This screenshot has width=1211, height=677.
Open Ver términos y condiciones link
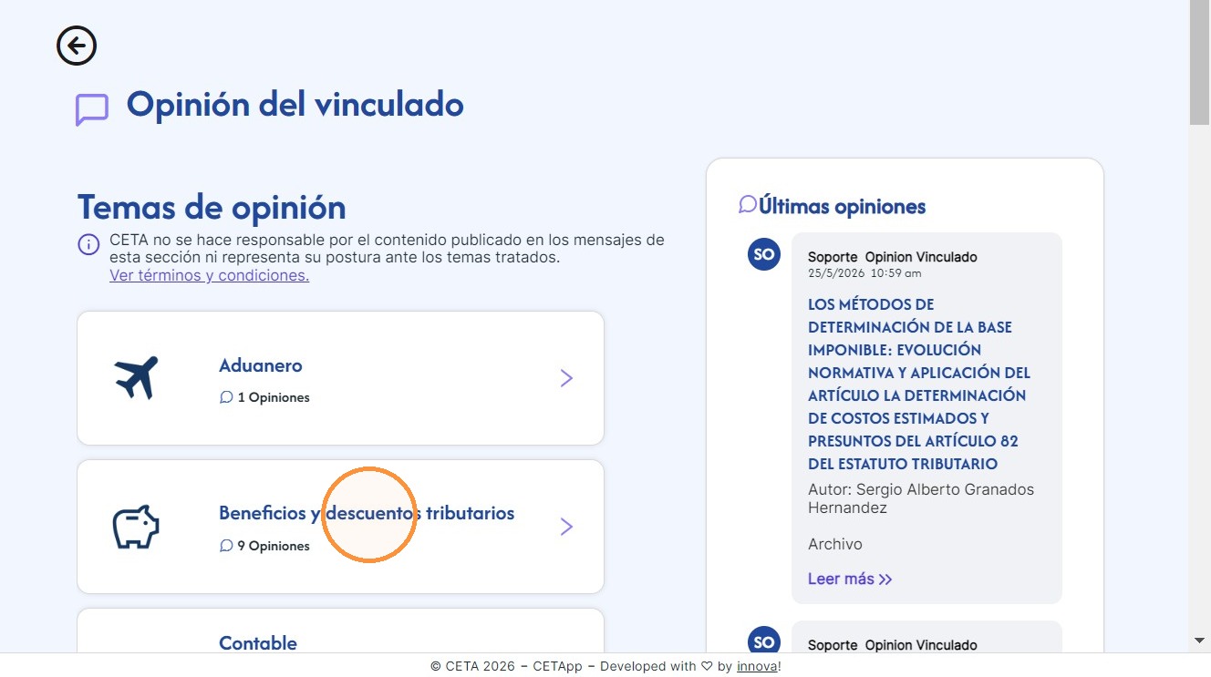pos(209,275)
